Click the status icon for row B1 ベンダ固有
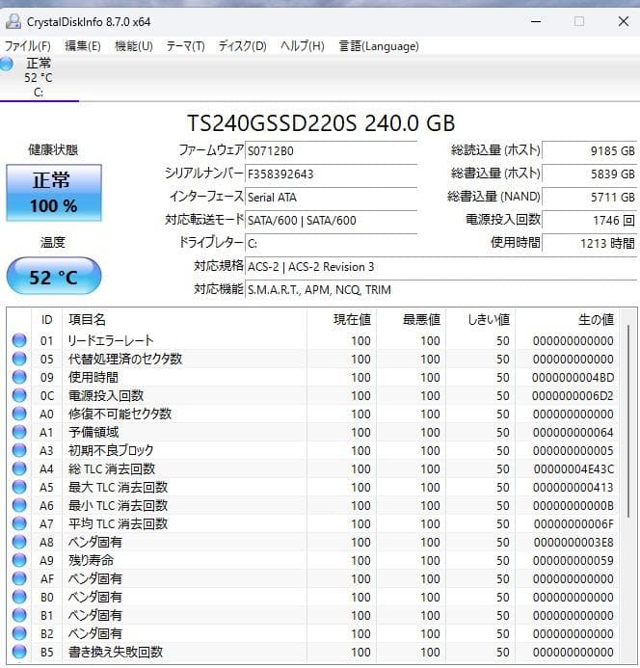640x668 pixels. point(19,615)
